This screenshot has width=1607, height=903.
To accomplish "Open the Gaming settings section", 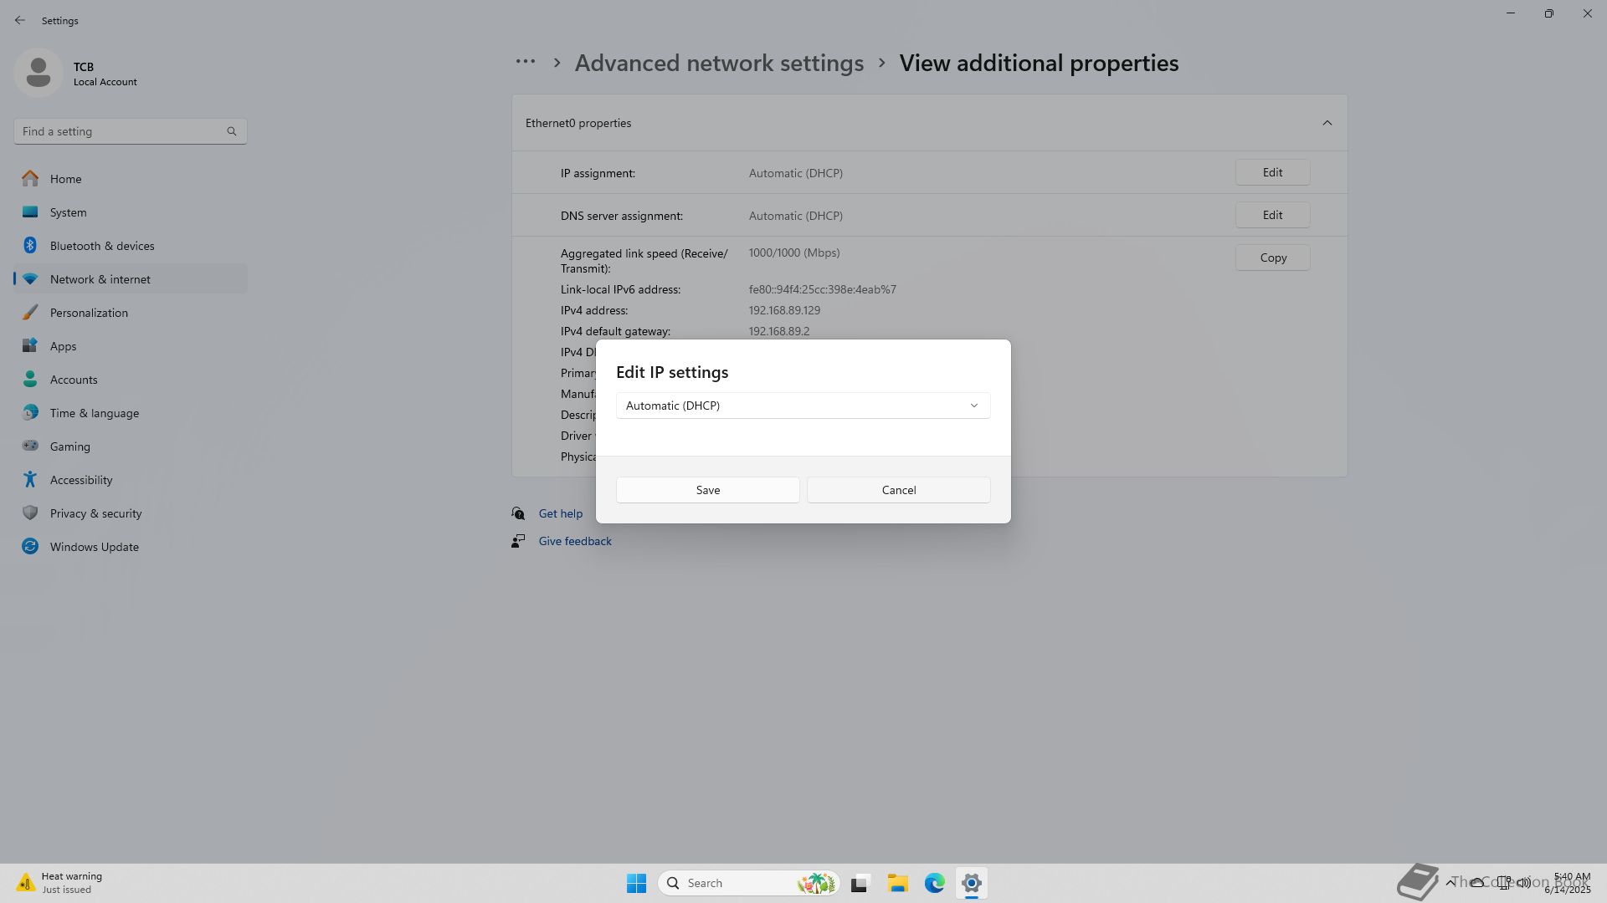I will [69, 446].
